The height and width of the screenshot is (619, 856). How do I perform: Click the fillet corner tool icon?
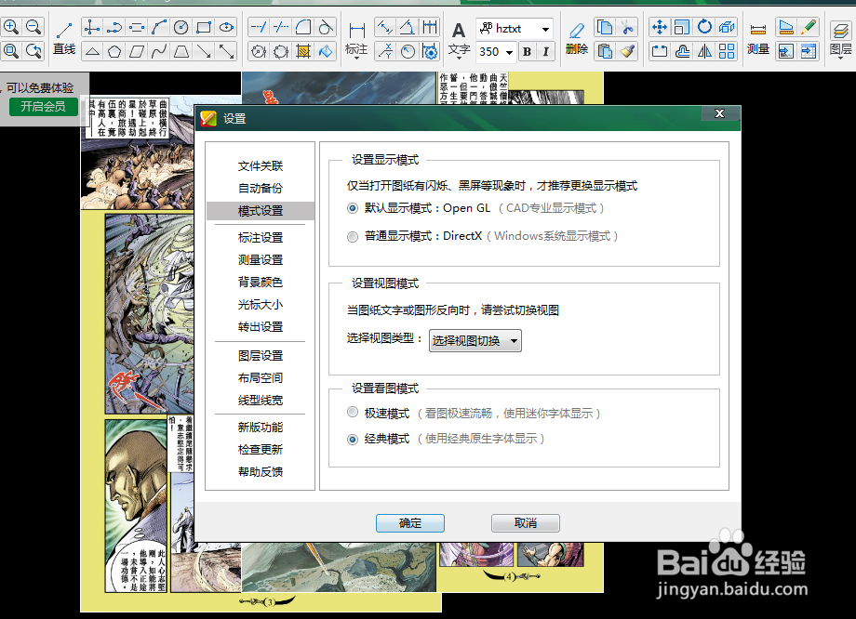(x=303, y=27)
